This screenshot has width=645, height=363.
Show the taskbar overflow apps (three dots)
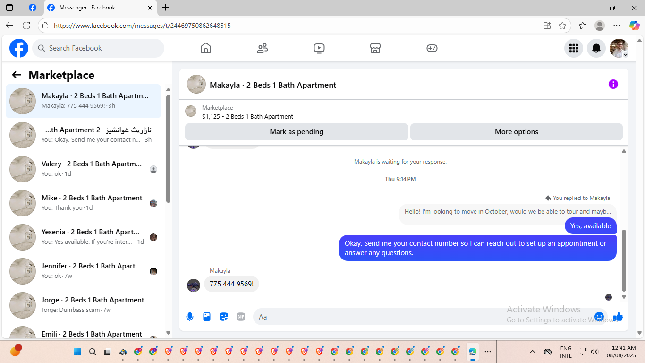pyautogui.click(x=488, y=352)
